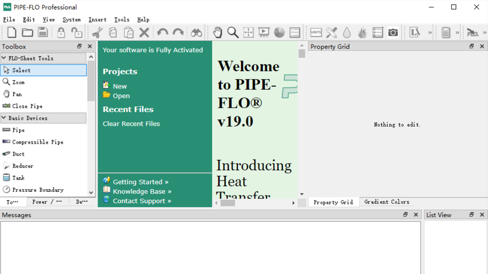Select the Power toolbox tab
488x274 pixels.
(47, 202)
